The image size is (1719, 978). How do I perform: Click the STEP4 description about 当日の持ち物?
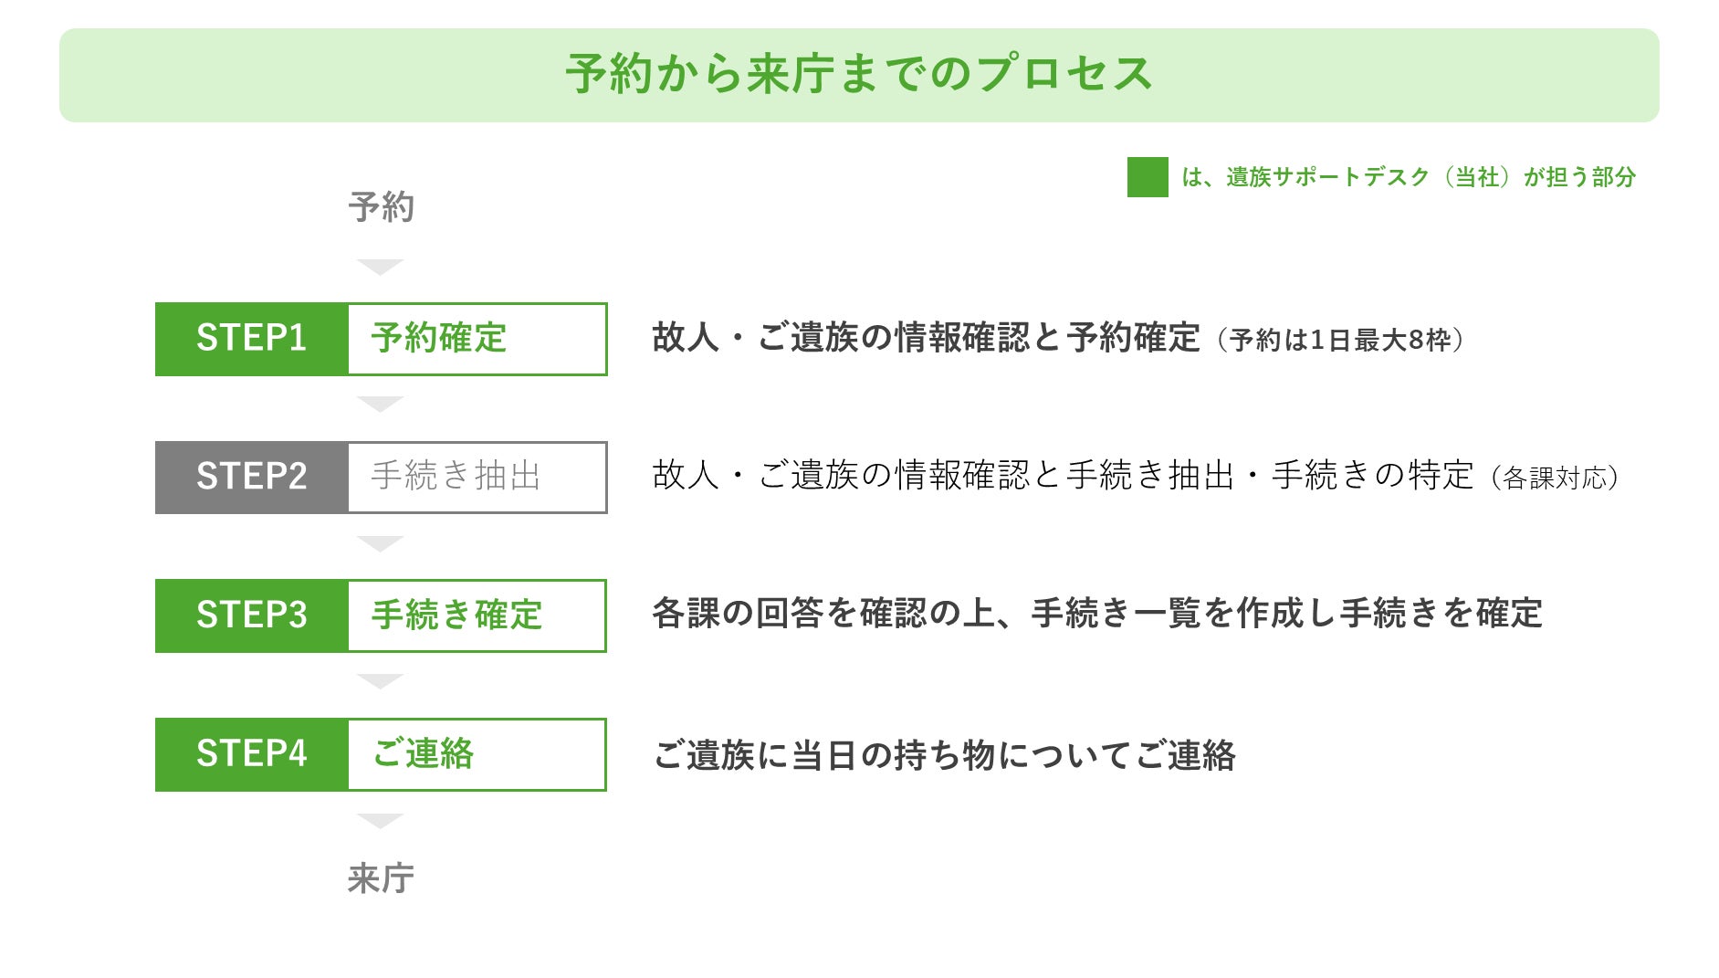944,755
